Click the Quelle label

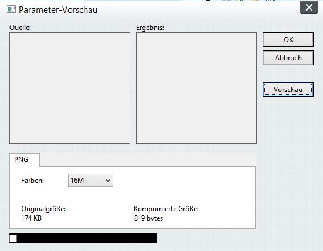click(20, 28)
